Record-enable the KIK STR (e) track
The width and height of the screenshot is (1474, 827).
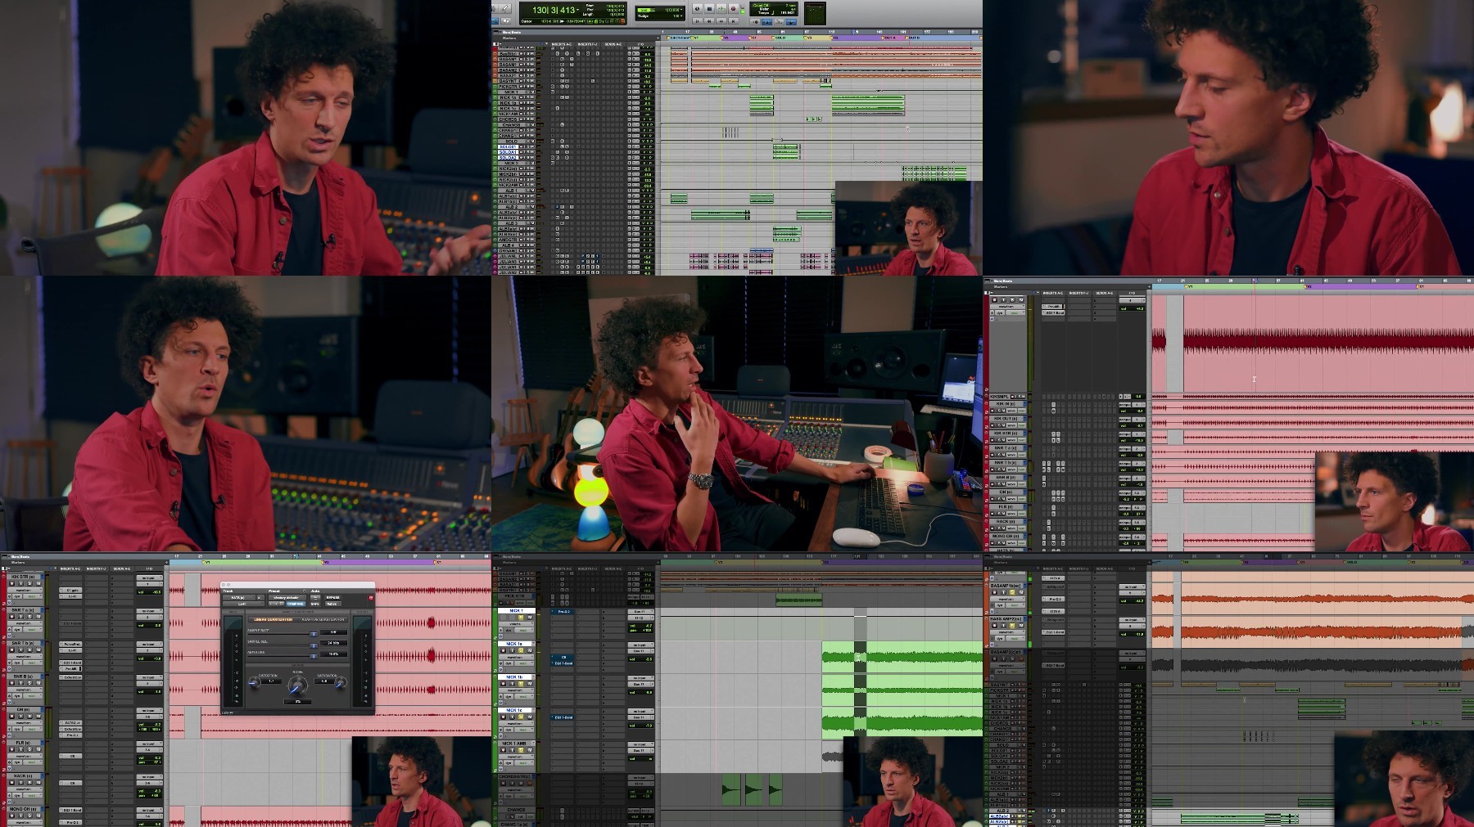click(12, 583)
